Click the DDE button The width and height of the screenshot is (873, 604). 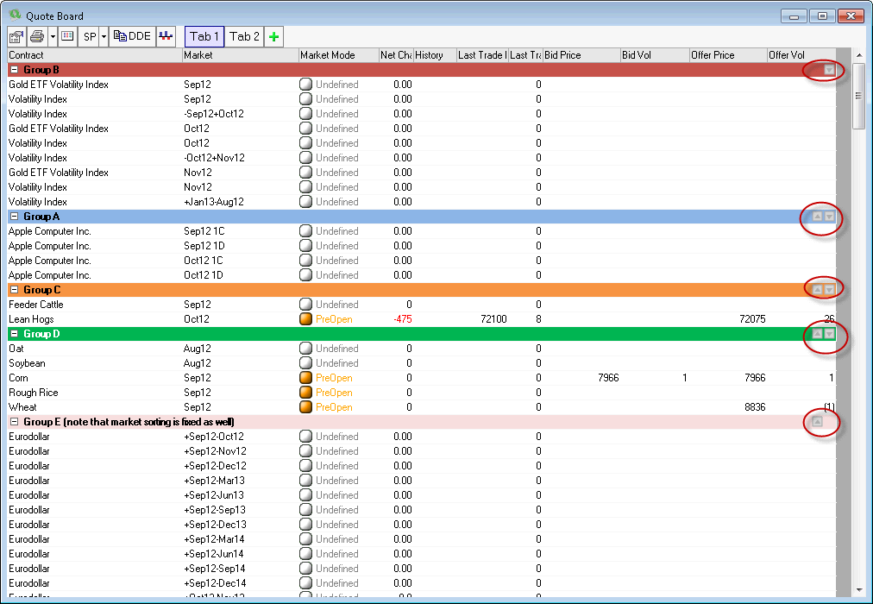[132, 36]
